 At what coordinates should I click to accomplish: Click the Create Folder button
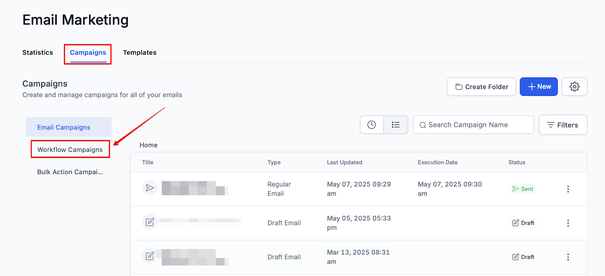click(481, 87)
